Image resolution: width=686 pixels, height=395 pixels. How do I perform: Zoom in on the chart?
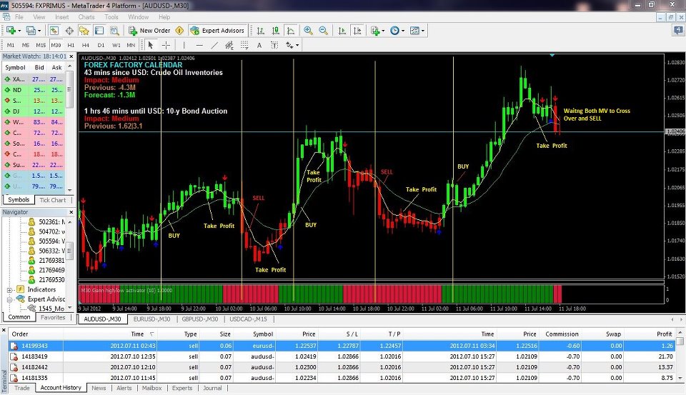coord(308,31)
